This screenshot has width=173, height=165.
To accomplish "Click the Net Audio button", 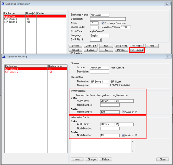I will click(136, 46).
